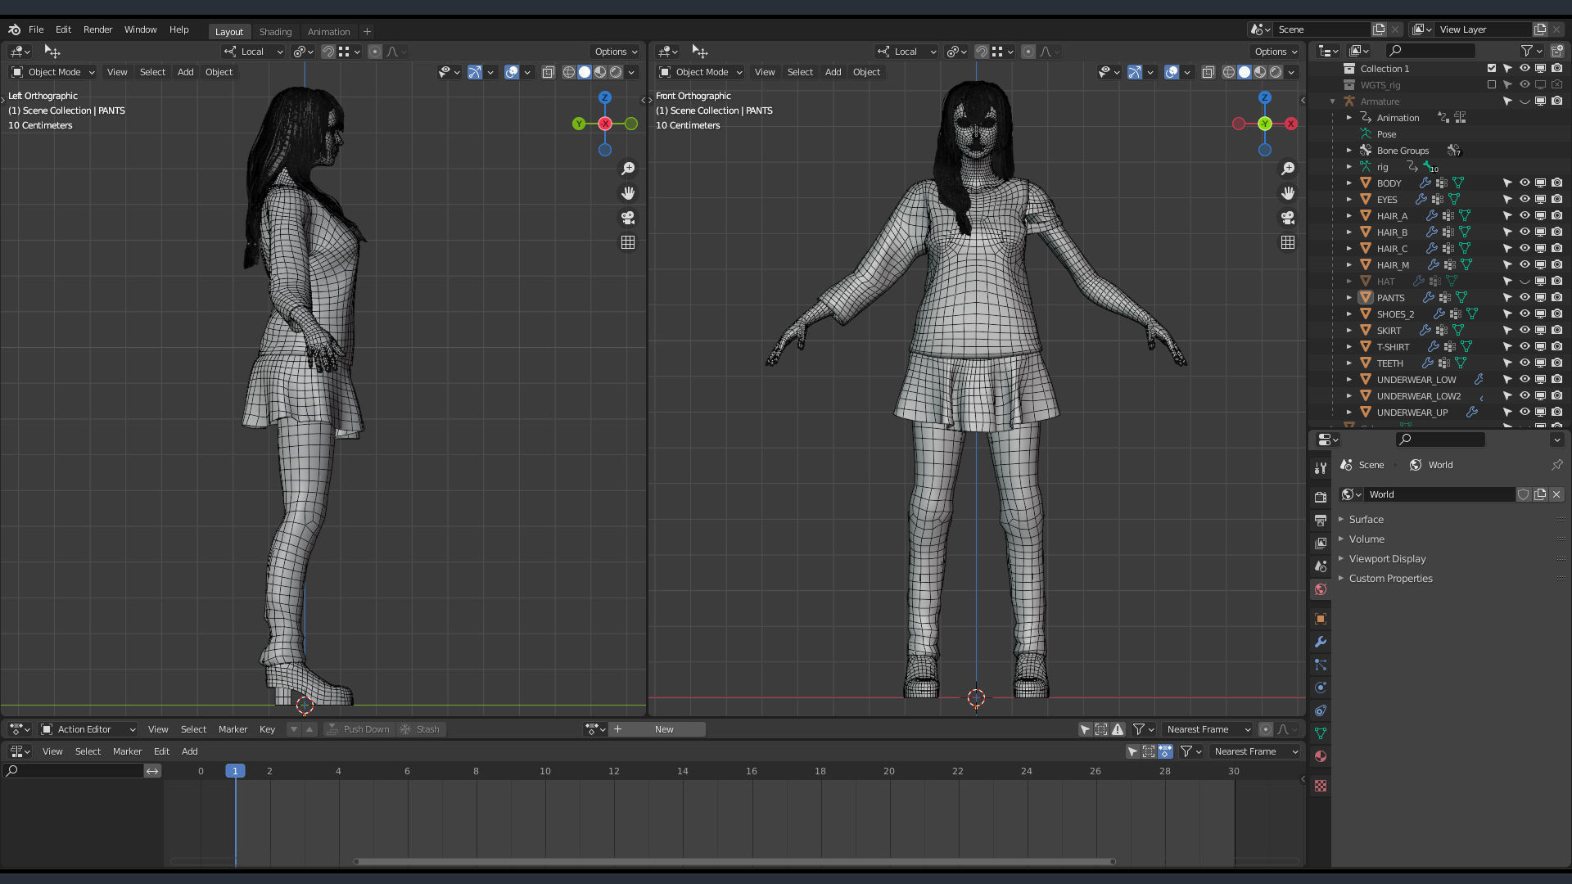This screenshot has width=1572, height=884.
Task: Click the Push Down button
Action: tap(359, 729)
